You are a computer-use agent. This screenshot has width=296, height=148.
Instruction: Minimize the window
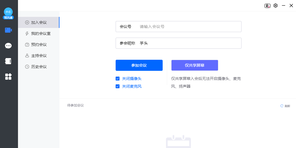(283, 6)
